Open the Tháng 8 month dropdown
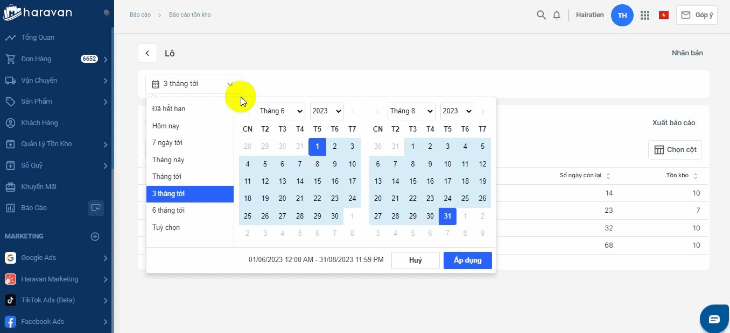The height and width of the screenshot is (333, 730). (411, 111)
